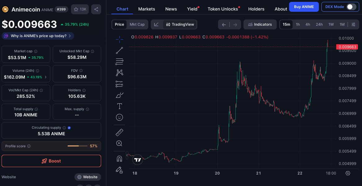
Task: Show Profile score info icon
Action: pos(29,146)
